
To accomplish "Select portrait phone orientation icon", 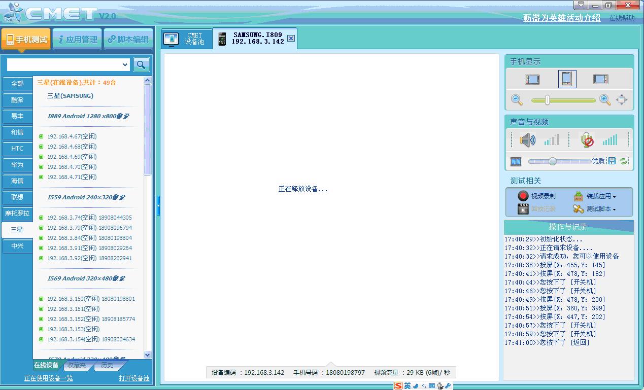I will point(567,79).
